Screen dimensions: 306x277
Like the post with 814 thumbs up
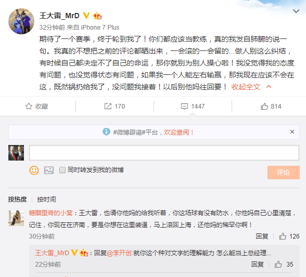tap(264, 106)
